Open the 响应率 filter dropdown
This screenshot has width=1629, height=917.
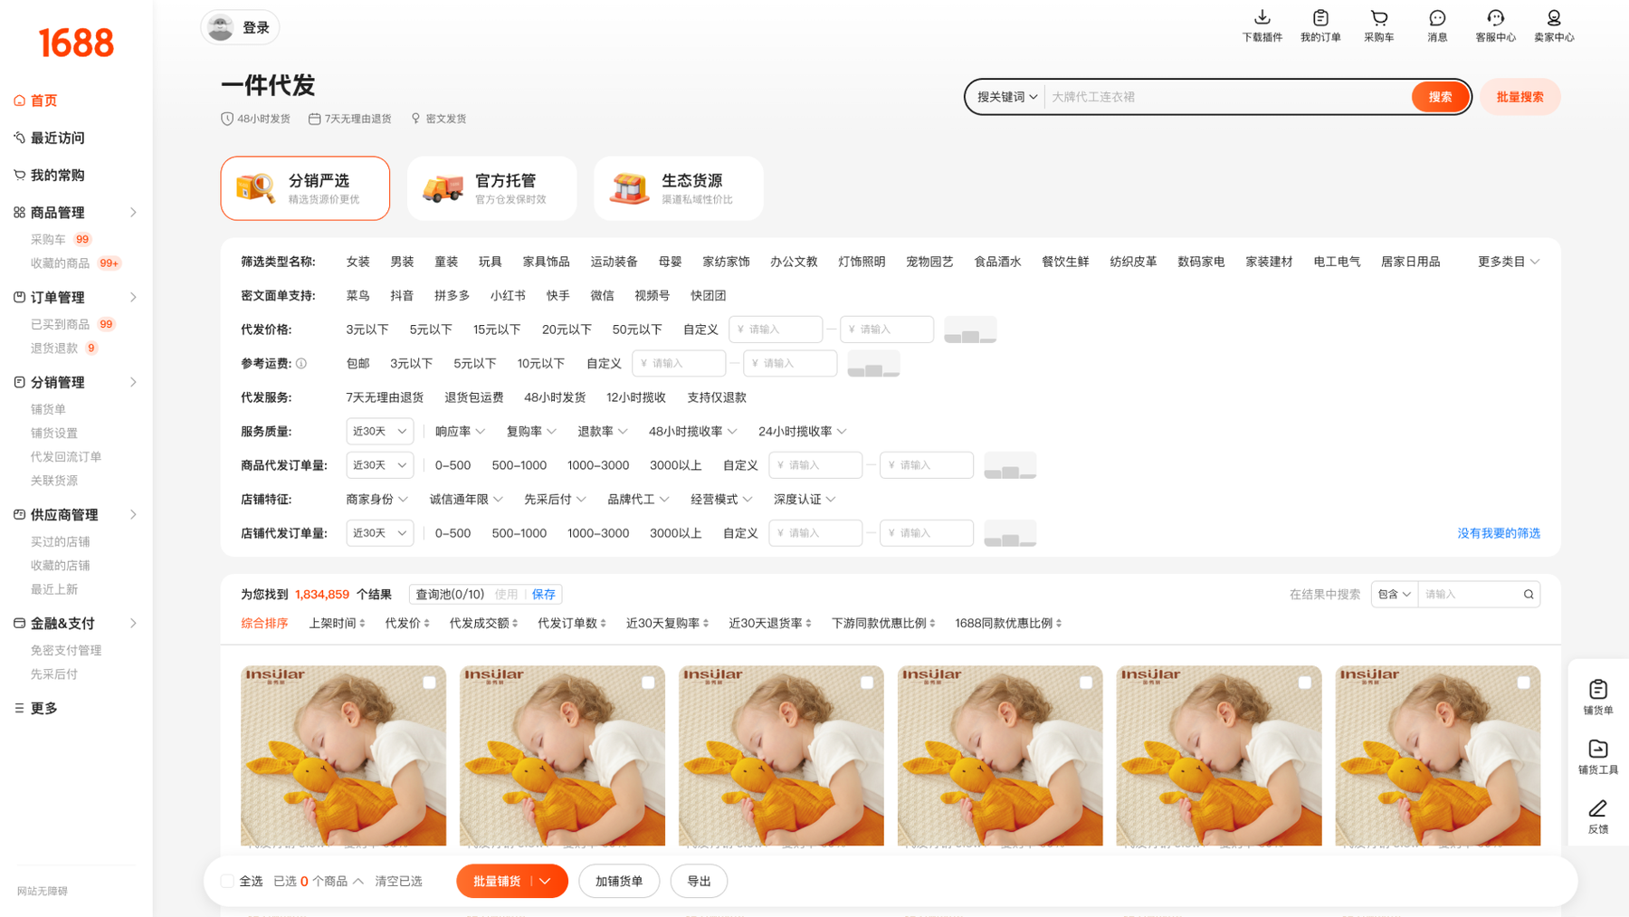[460, 432]
